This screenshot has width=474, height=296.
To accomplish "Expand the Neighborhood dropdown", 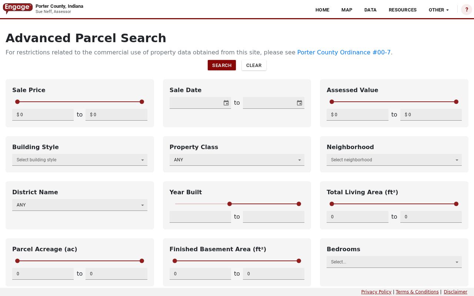I will pyautogui.click(x=394, y=160).
